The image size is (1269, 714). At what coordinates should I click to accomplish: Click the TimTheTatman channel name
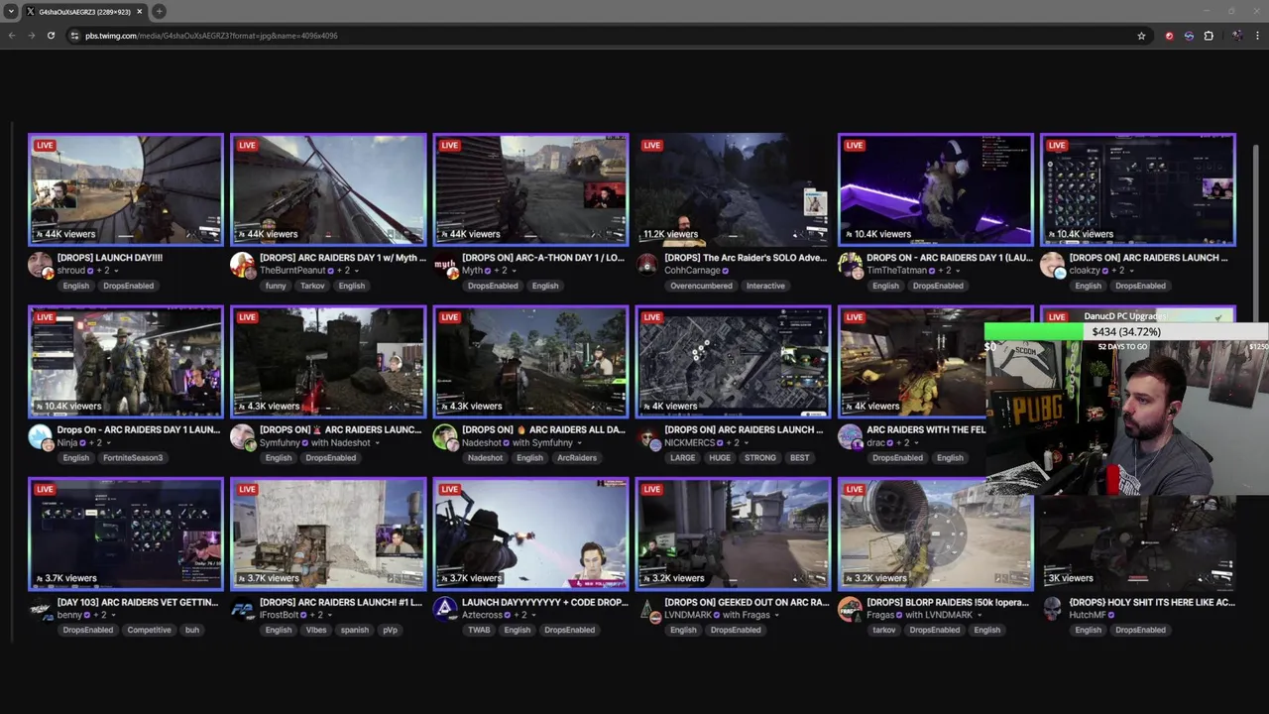pyautogui.click(x=896, y=271)
